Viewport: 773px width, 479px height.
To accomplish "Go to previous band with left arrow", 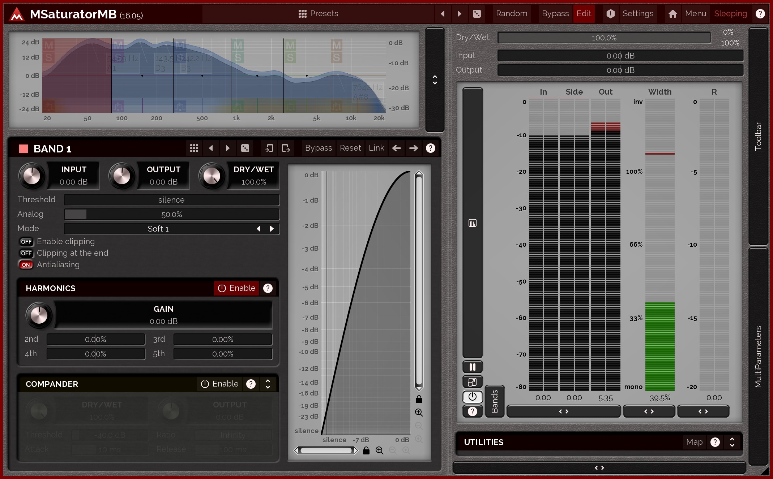I will pos(397,148).
